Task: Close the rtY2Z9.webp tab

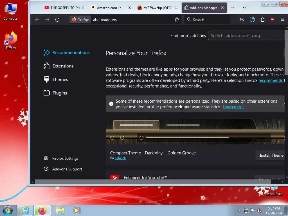Action: (176, 8)
